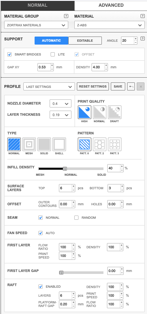The height and width of the screenshot is (314, 147).
Task: Choose Draft print quality icon
Action: pyautogui.click(x=115, y=112)
